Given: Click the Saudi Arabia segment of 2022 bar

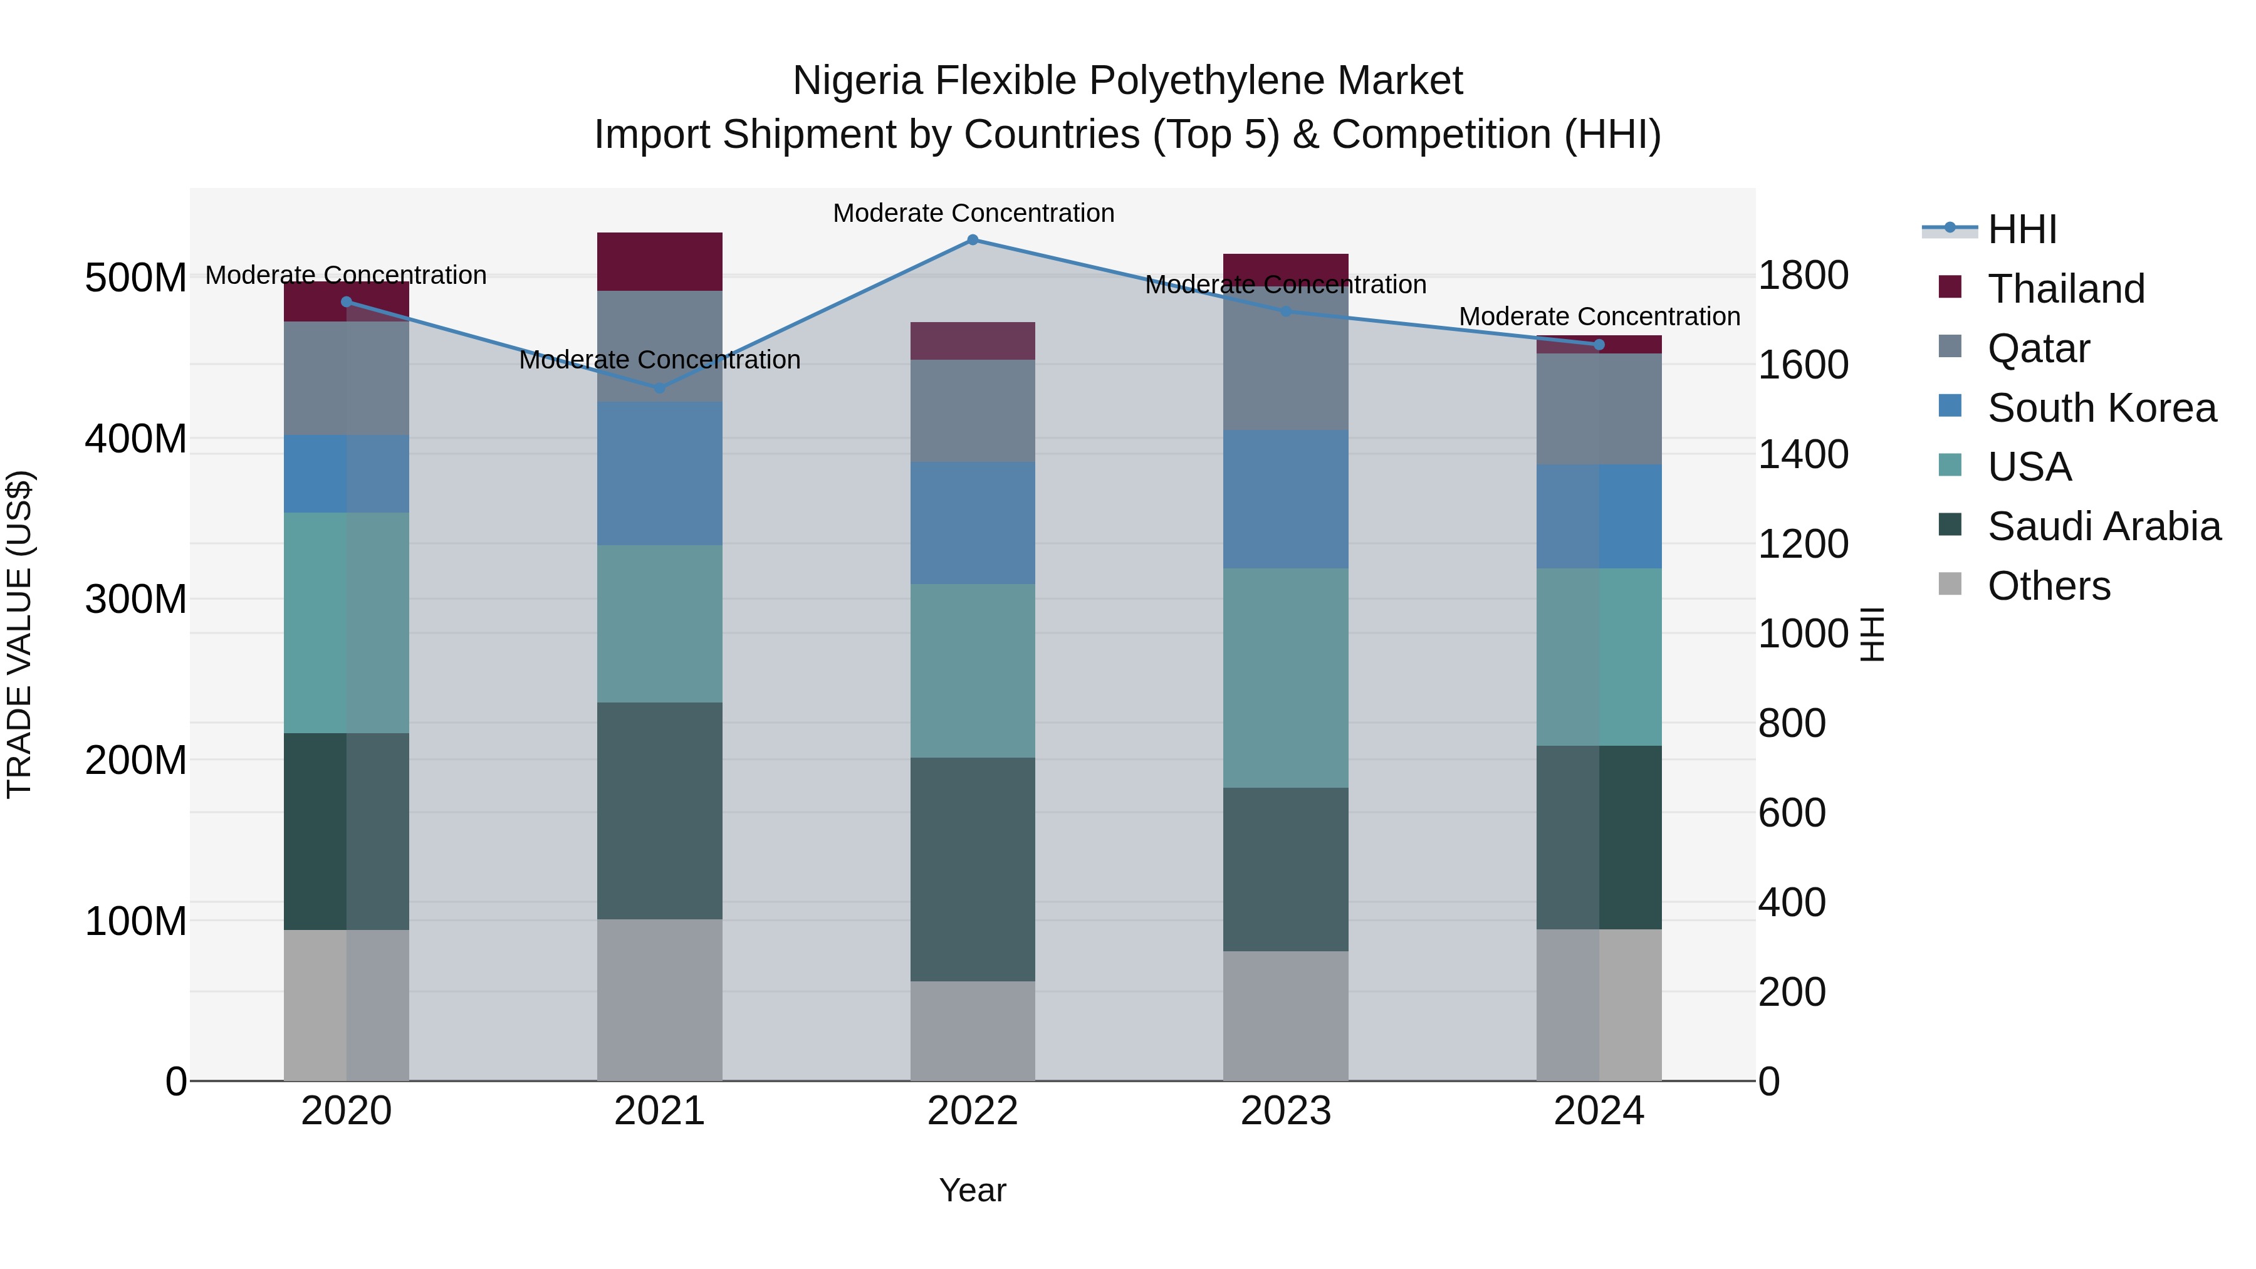Looking at the screenshot, I should click(x=973, y=870).
